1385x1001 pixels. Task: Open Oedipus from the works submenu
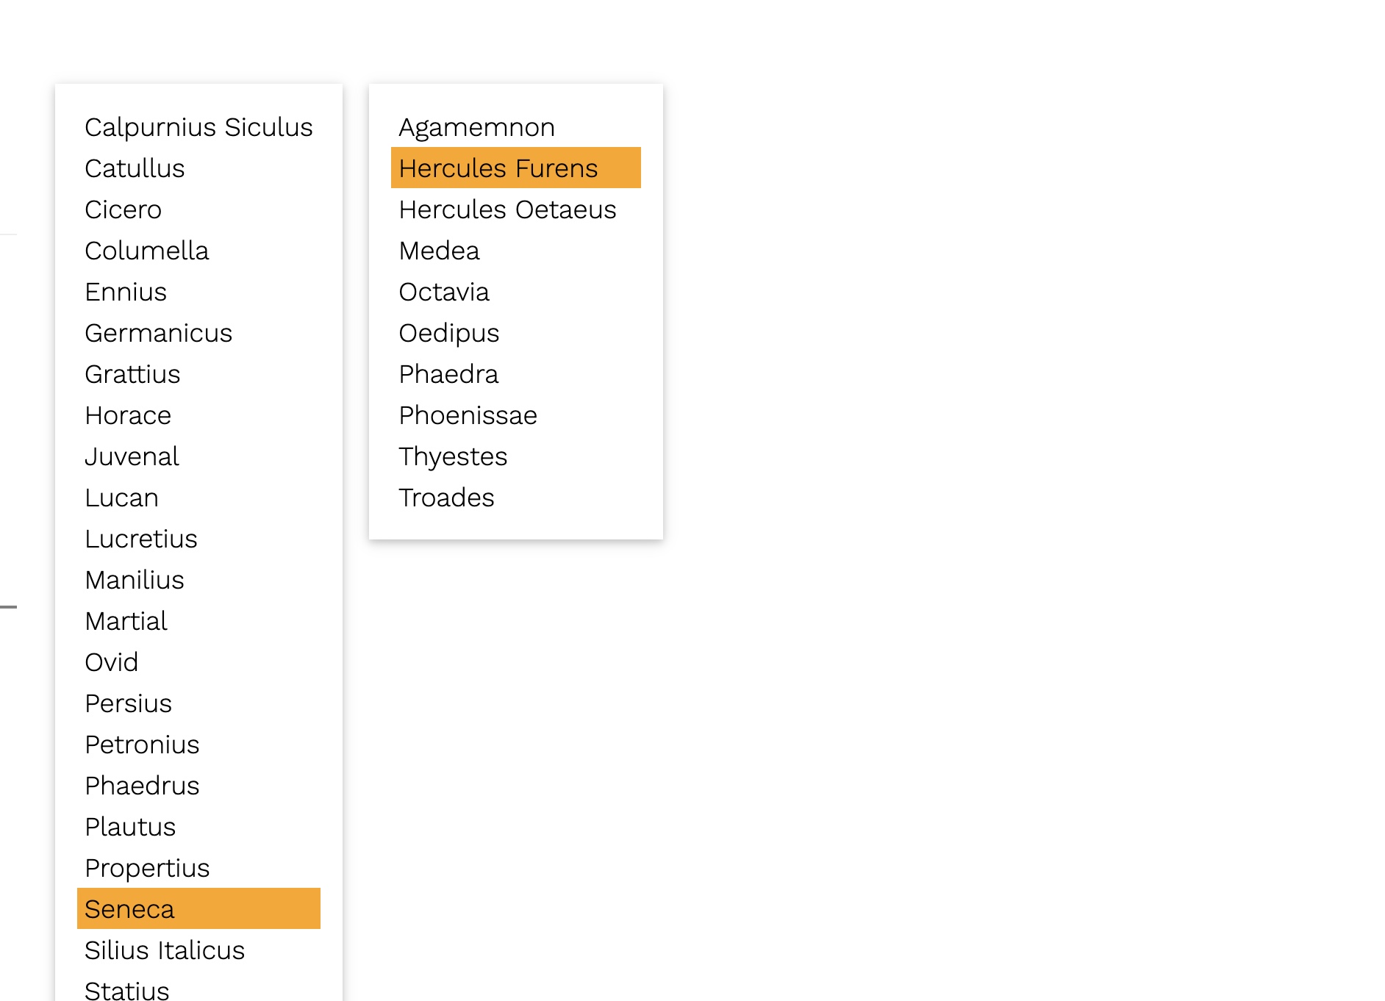(x=448, y=333)
